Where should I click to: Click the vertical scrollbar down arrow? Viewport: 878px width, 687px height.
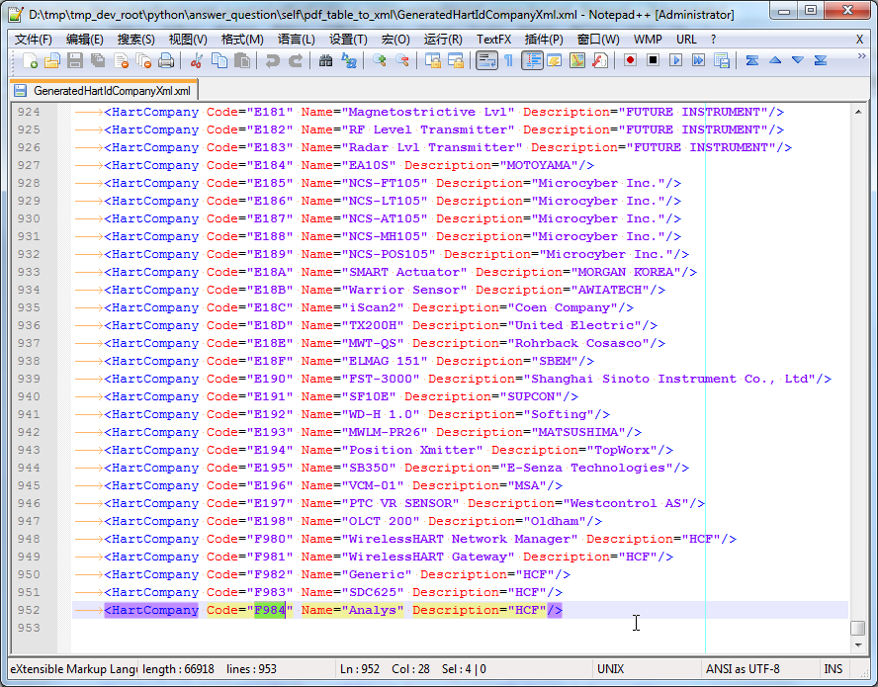(857, 644)
